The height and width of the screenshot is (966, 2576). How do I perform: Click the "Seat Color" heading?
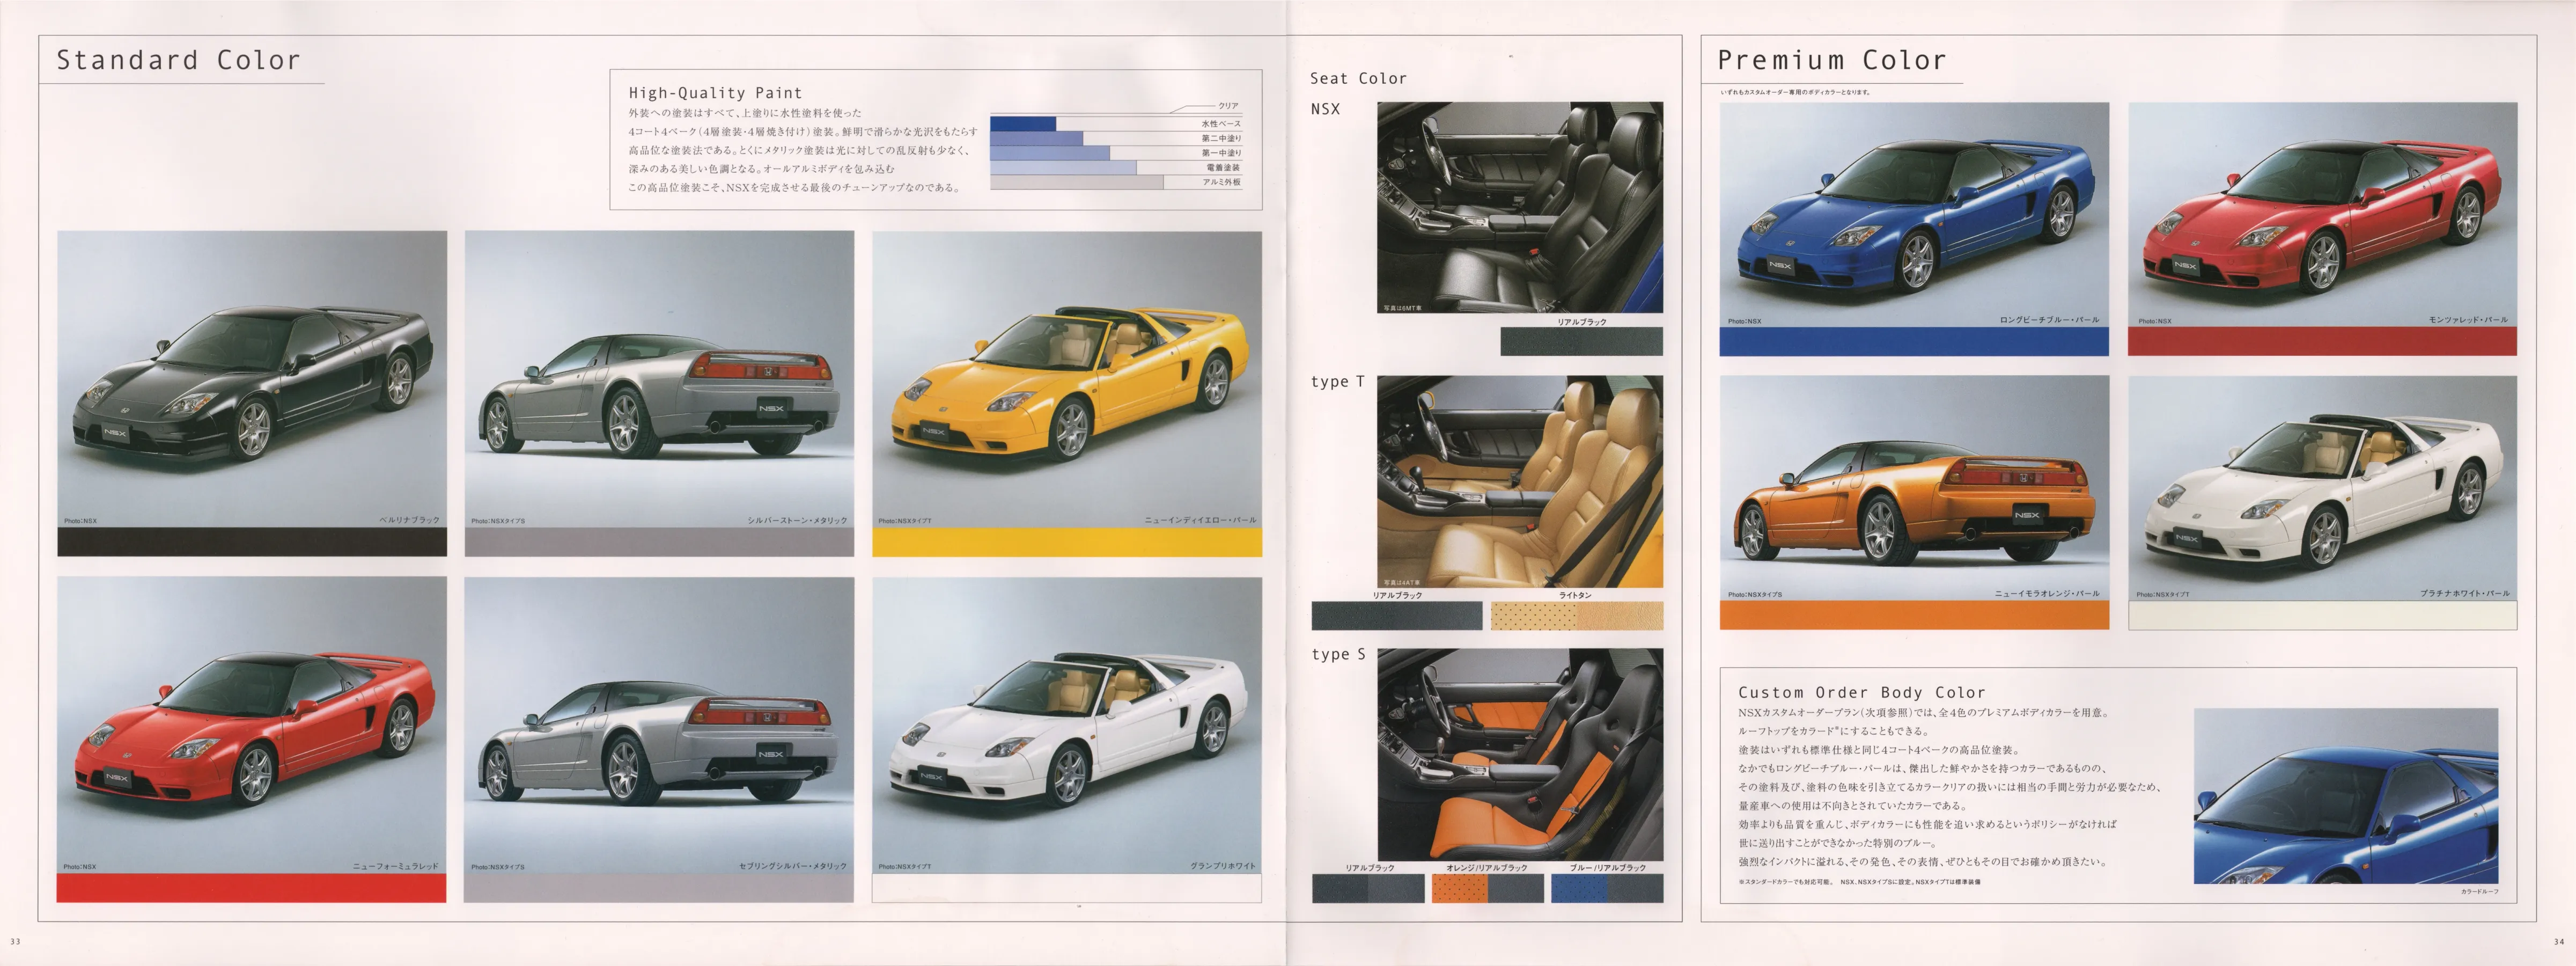[x=1358, y=78]
